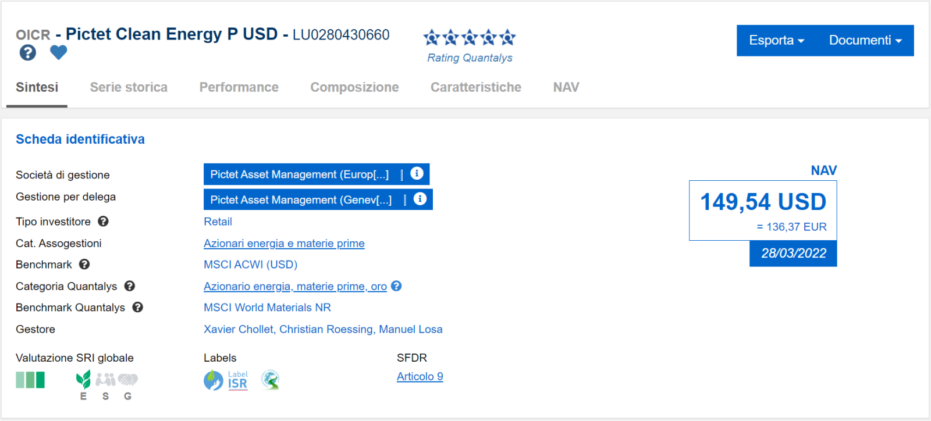Click the Governance (G) handshake icon
The image size is (931, 421).
coord(128,380)
